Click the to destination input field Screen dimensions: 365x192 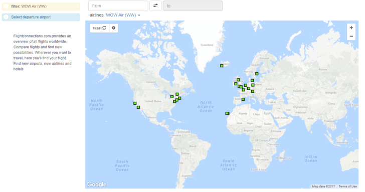[193, 6]
